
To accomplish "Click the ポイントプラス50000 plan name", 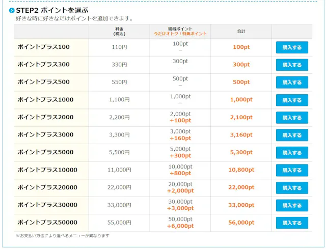I will 47,223.
